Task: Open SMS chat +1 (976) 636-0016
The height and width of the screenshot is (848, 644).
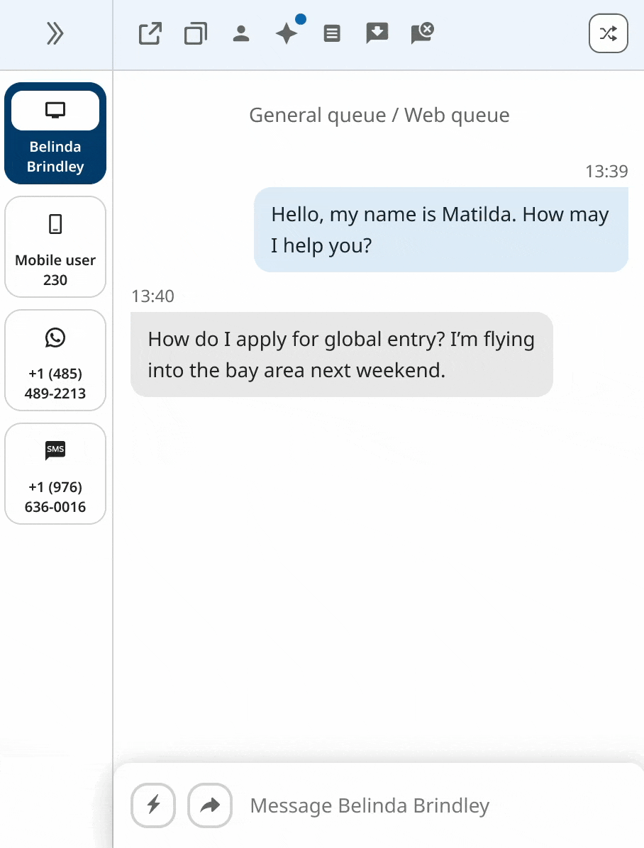Action: pos(55,474)
